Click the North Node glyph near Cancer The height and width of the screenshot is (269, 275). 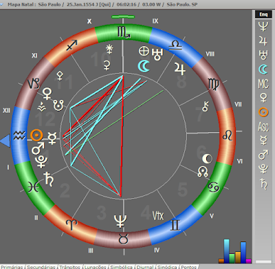[203, 171]
